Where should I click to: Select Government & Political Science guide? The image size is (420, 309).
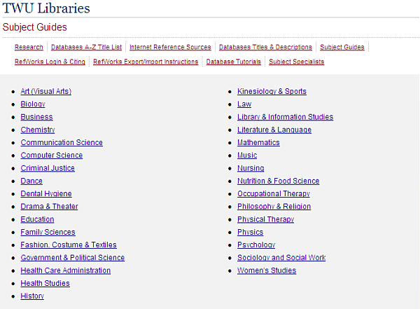(72, 258)
